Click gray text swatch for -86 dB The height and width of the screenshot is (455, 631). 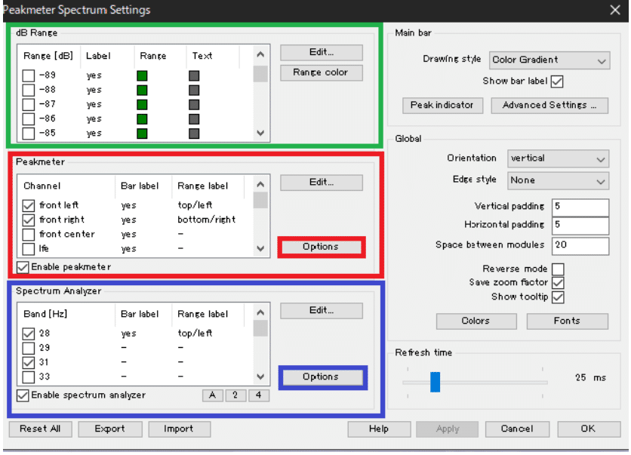pos(194,119)
